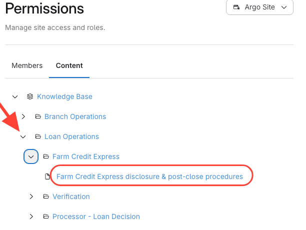Expand the Verification folder
The height and width of the screenshot is (230, 306).
[31, 196]
